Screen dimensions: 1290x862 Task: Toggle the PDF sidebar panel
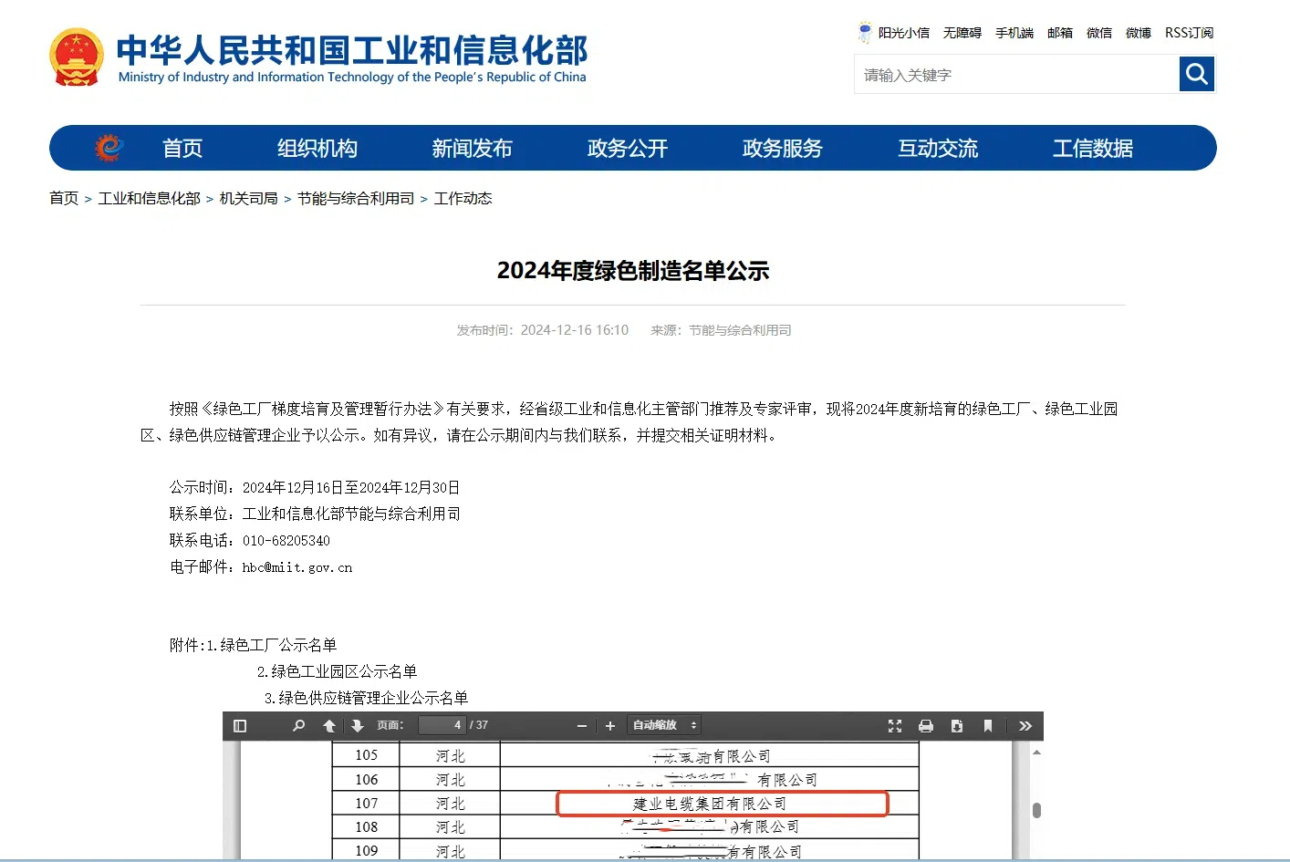(240, 725)
